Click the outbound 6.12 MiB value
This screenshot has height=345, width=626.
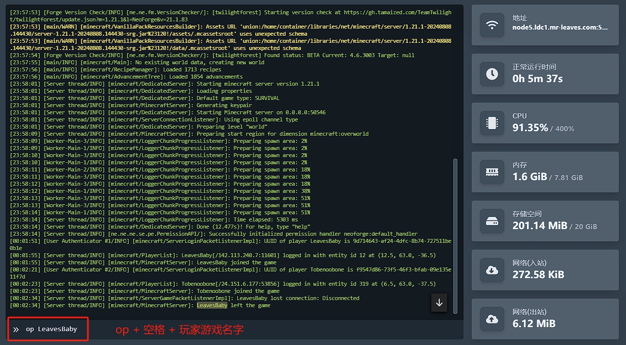pyautogui.click(x=534, y=324)
